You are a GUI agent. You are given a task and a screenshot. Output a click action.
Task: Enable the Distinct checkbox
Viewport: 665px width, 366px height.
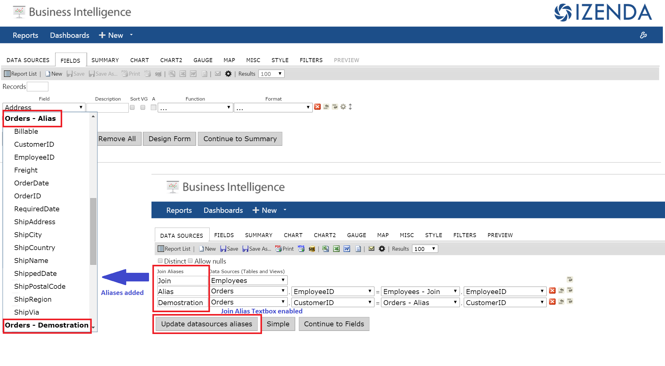pyautogui.click(x=160, y=261)
